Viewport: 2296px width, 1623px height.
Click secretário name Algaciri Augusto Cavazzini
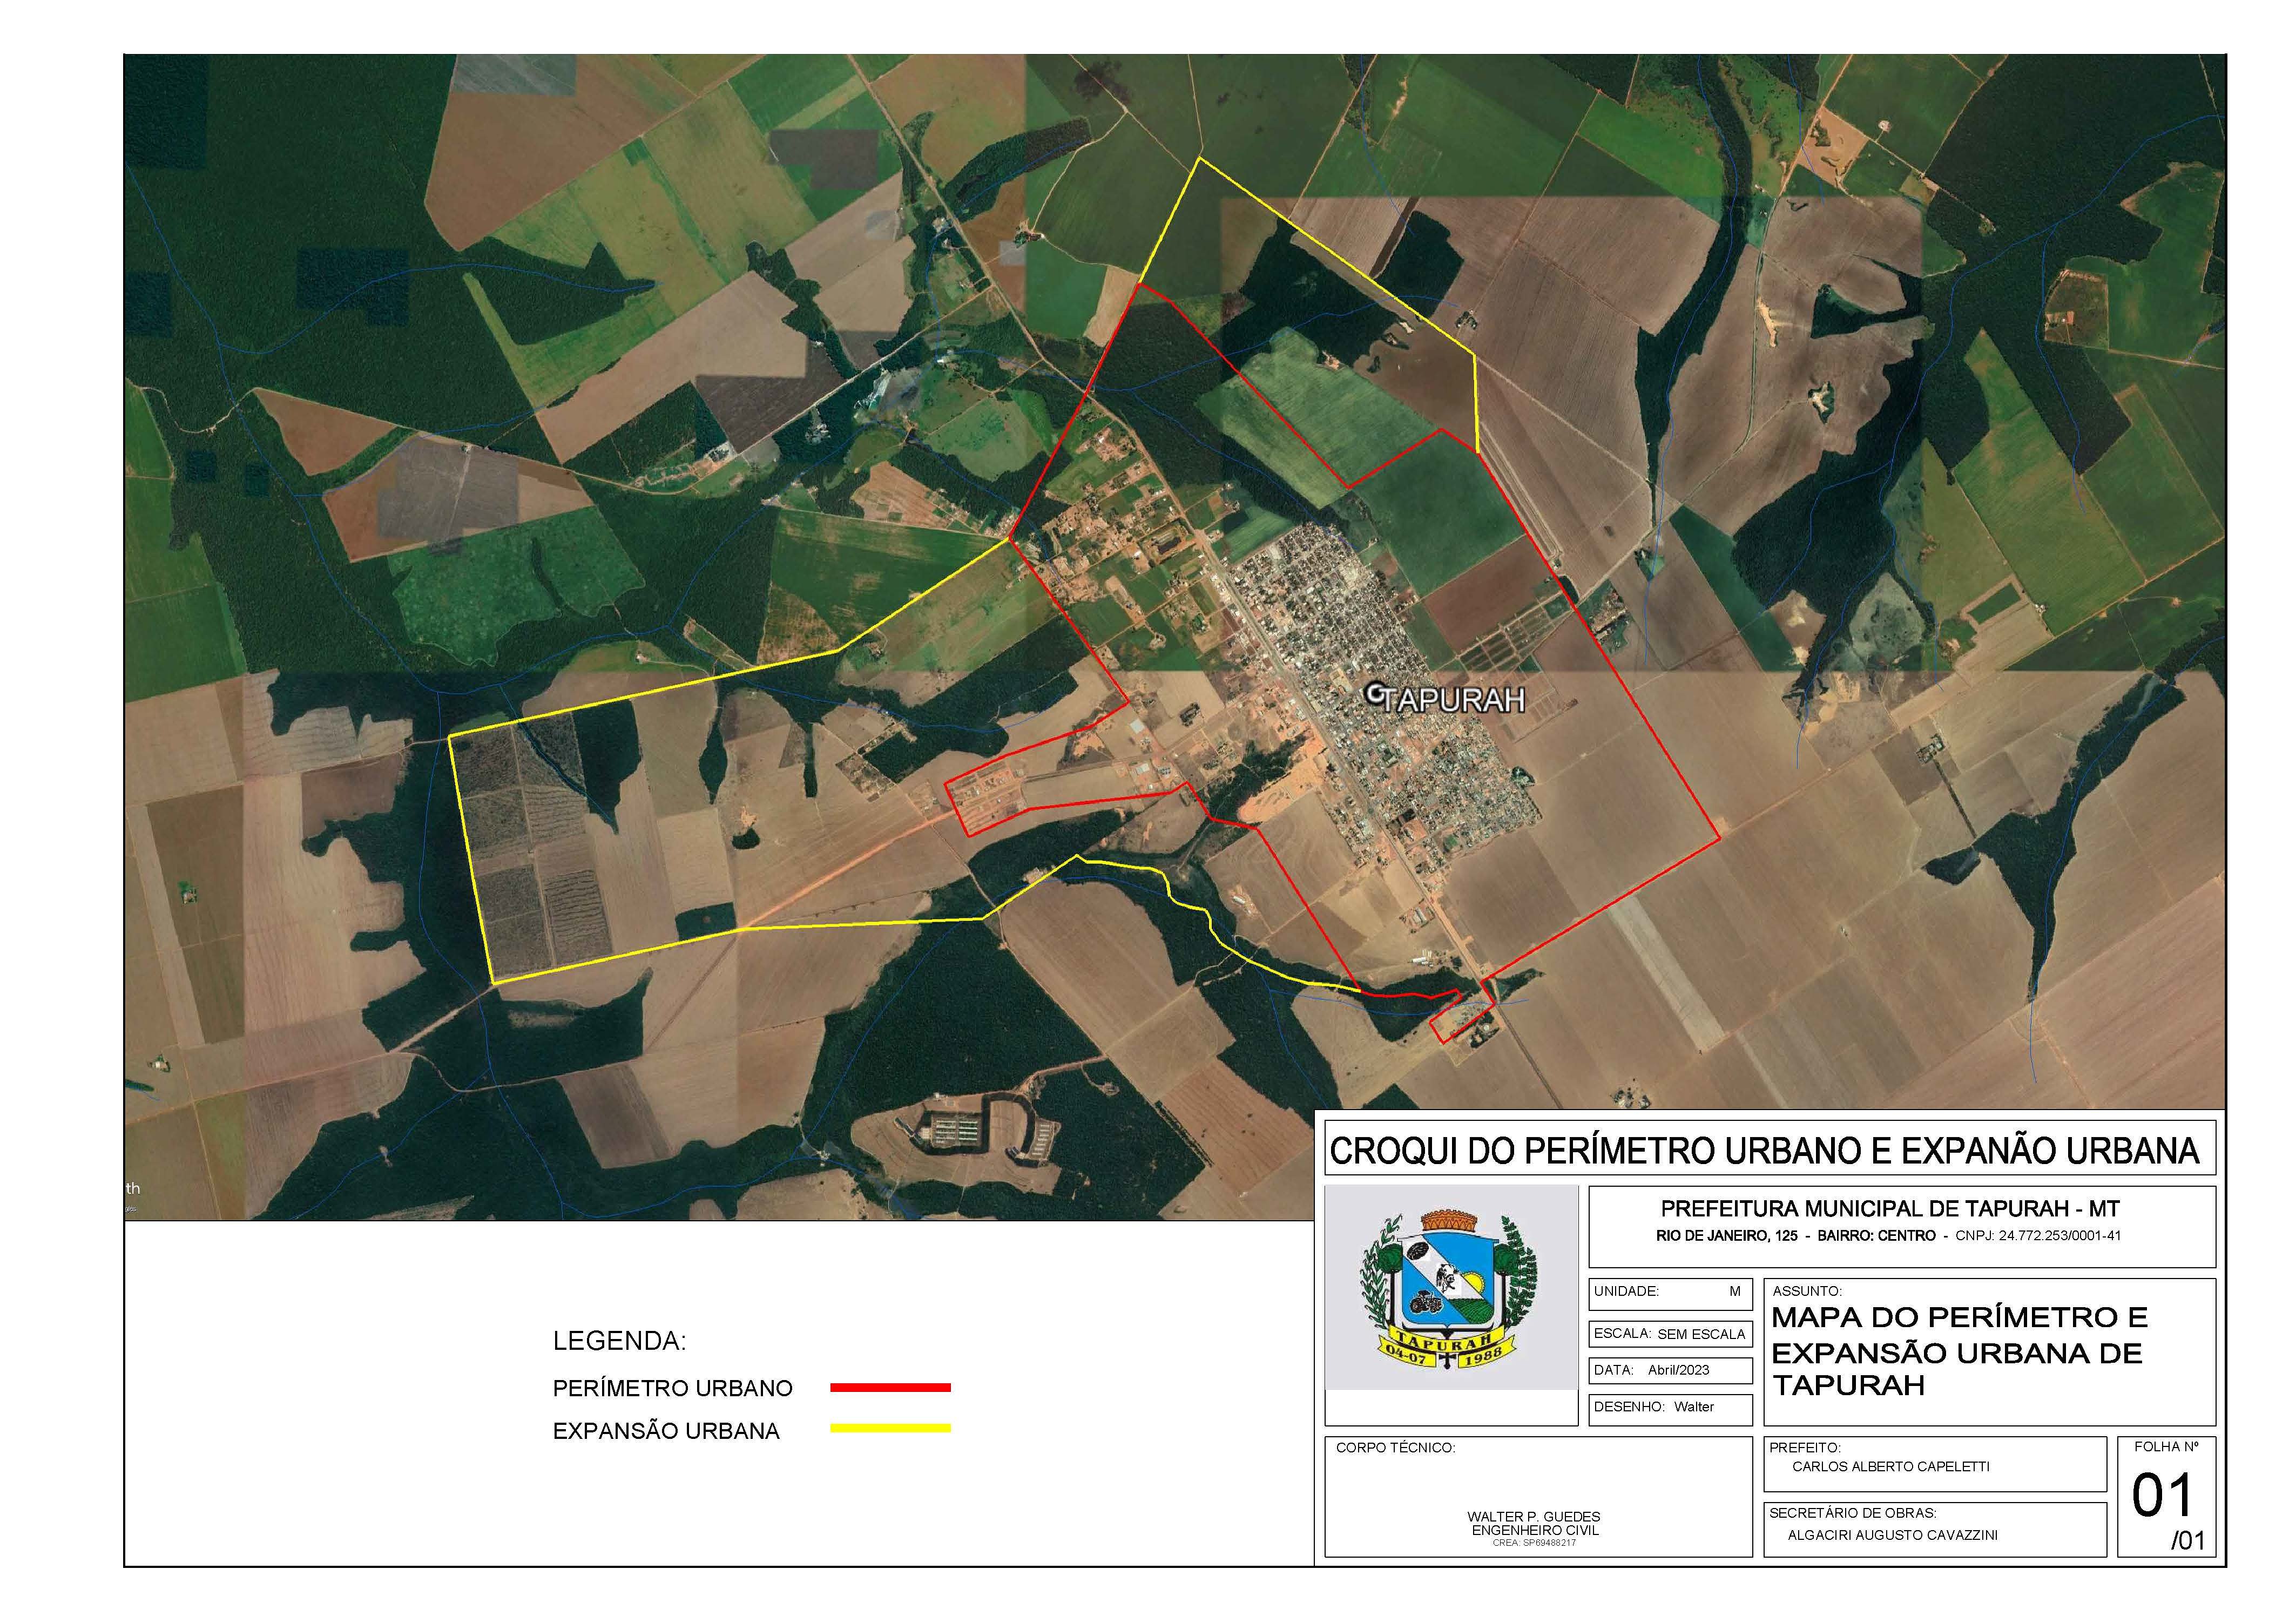pos(1892,1535)
